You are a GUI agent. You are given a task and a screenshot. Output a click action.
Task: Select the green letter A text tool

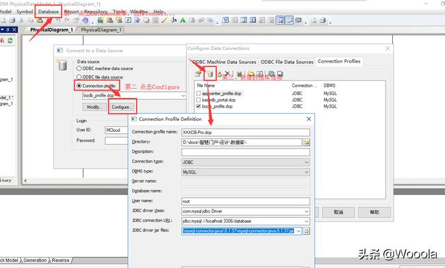point(183,20)
